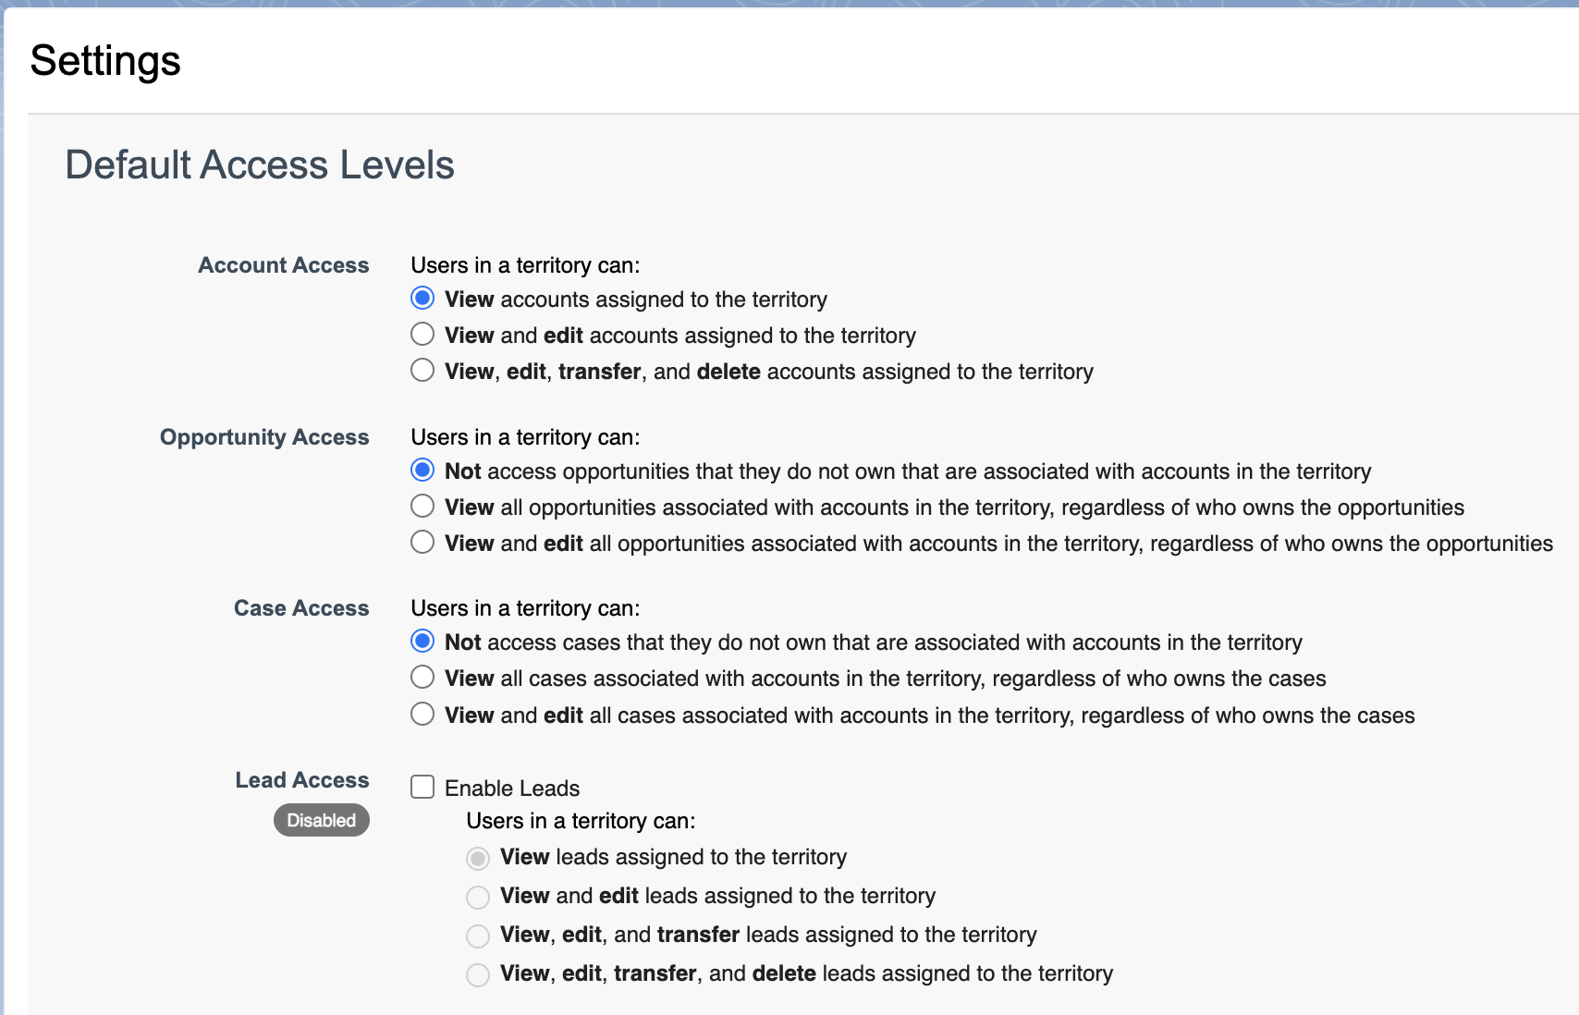Choose View and edit accounts option
This screenshot has height=1015, width=1579.
click(x=422, y=334)
